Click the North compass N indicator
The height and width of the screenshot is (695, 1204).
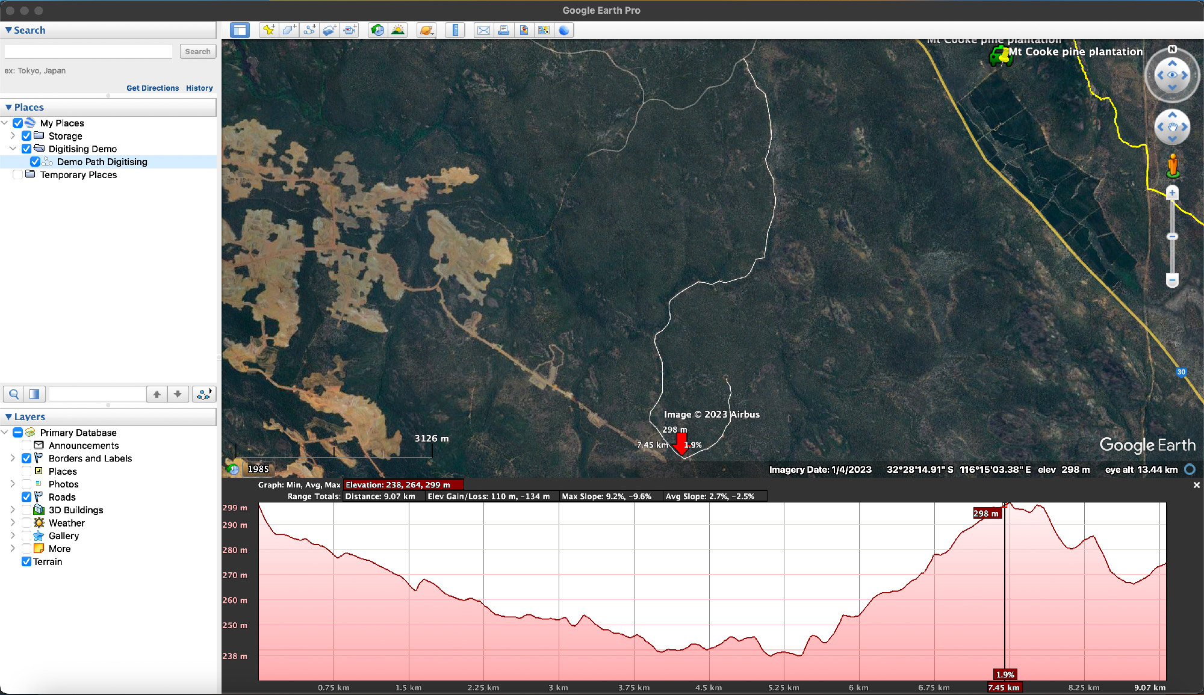1172,49
